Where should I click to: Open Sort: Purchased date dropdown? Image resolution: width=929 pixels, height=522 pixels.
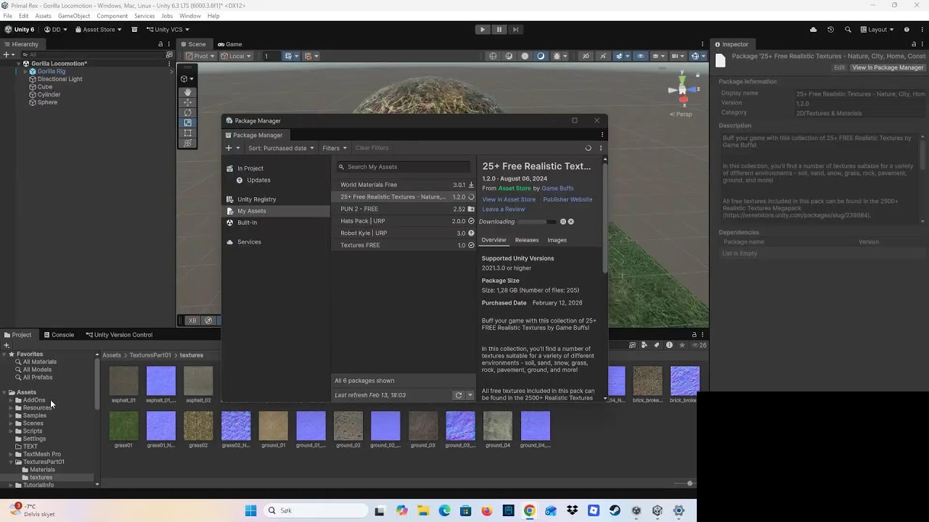281,148
